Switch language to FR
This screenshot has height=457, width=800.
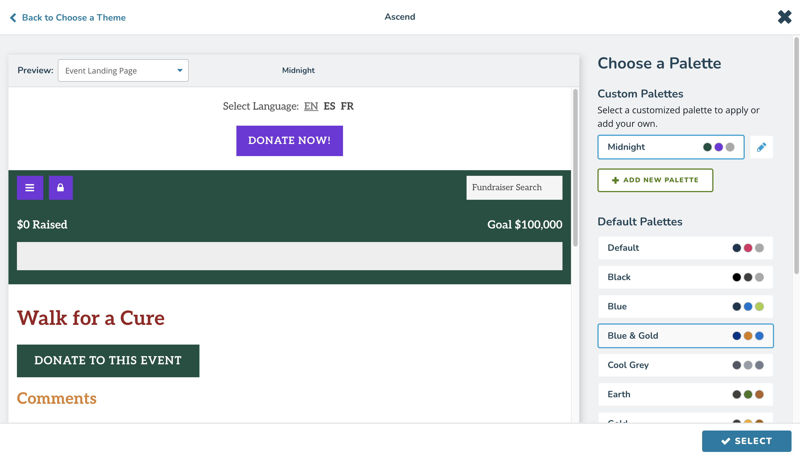coord(347,106)
